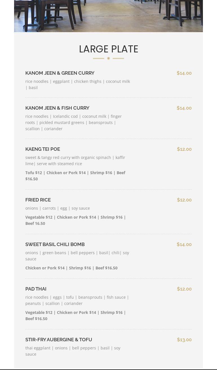The image size is (217, 370).
Task: Open the Pad Thai menu item
Action: [36, 289]
